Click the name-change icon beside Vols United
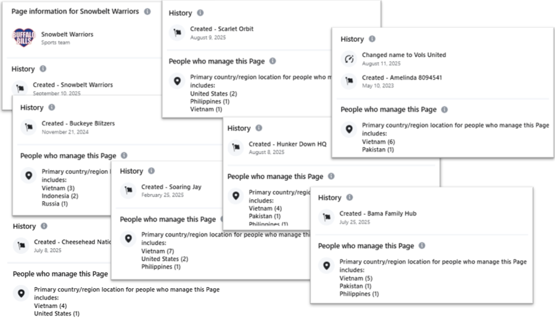This screenshot has width=555, height=321. 349,59
